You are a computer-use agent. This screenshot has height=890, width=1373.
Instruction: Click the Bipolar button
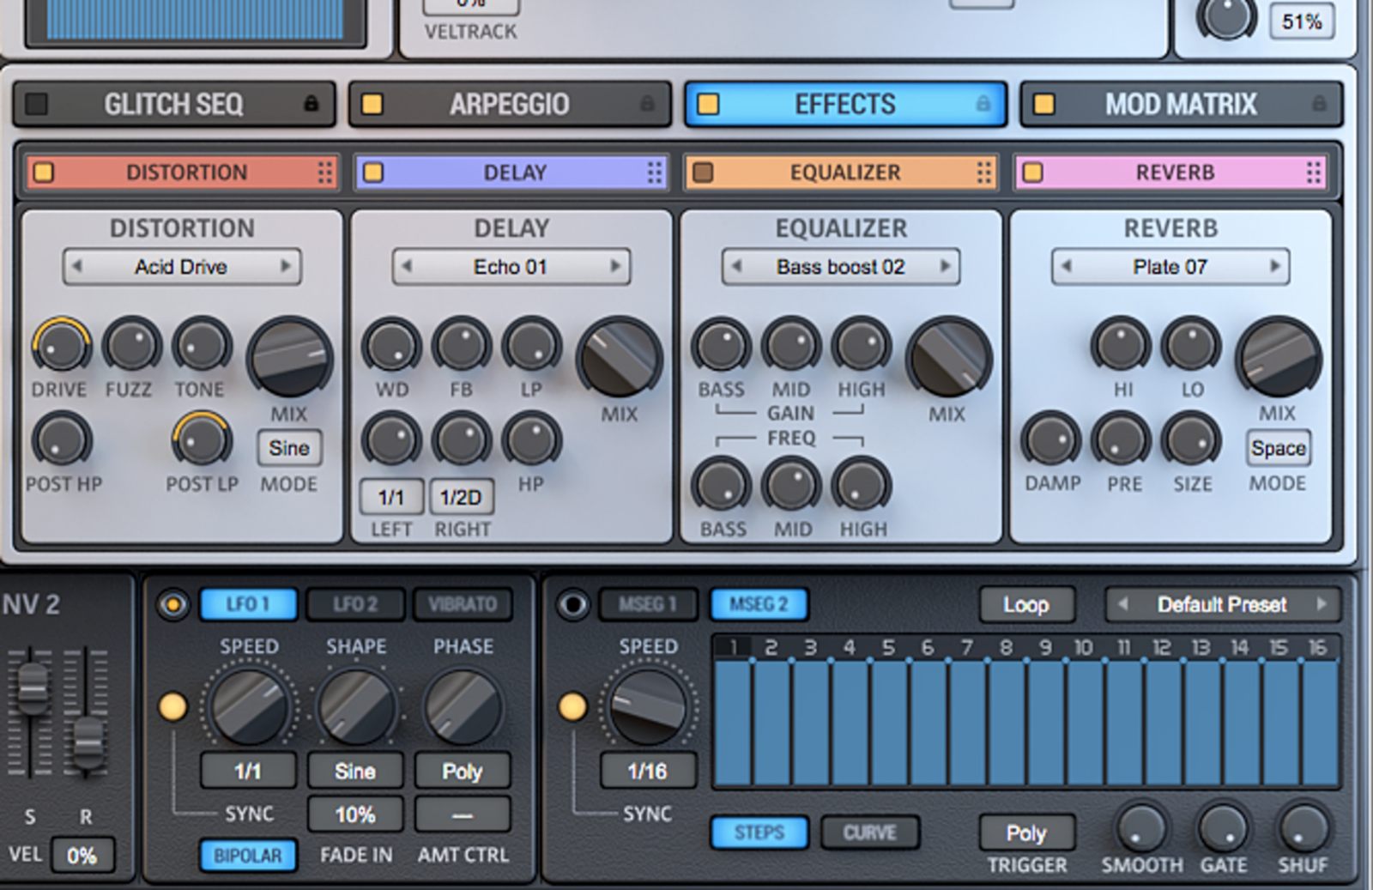click(248, 856)
